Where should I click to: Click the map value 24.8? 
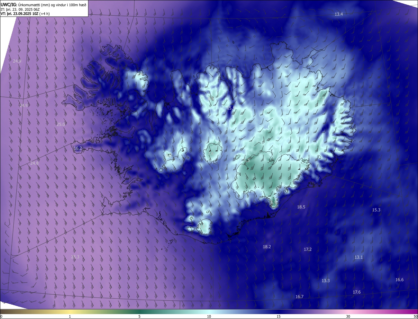[x=34, y=163]
